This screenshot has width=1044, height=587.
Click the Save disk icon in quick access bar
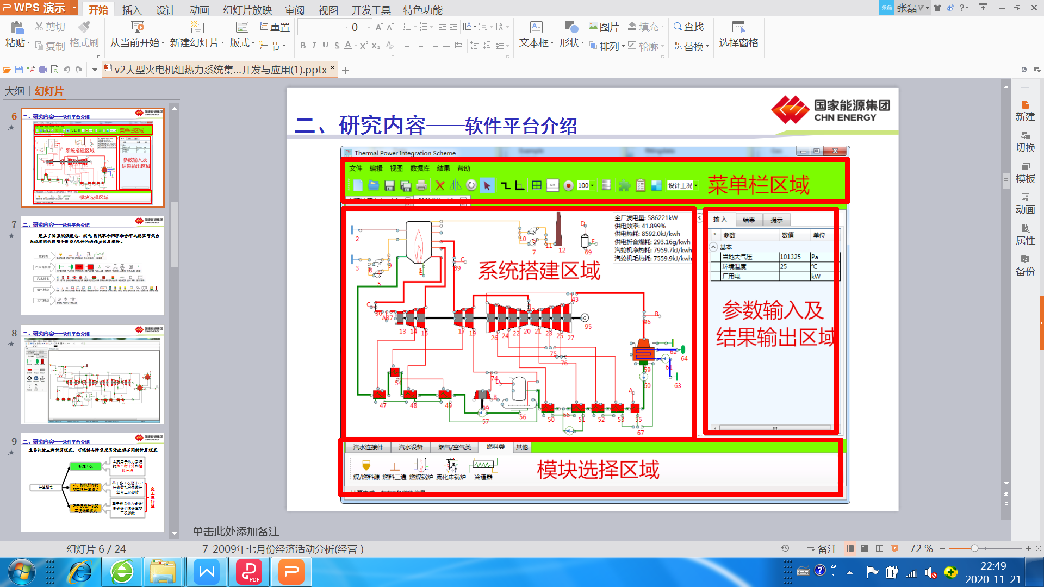pos(19,70)
